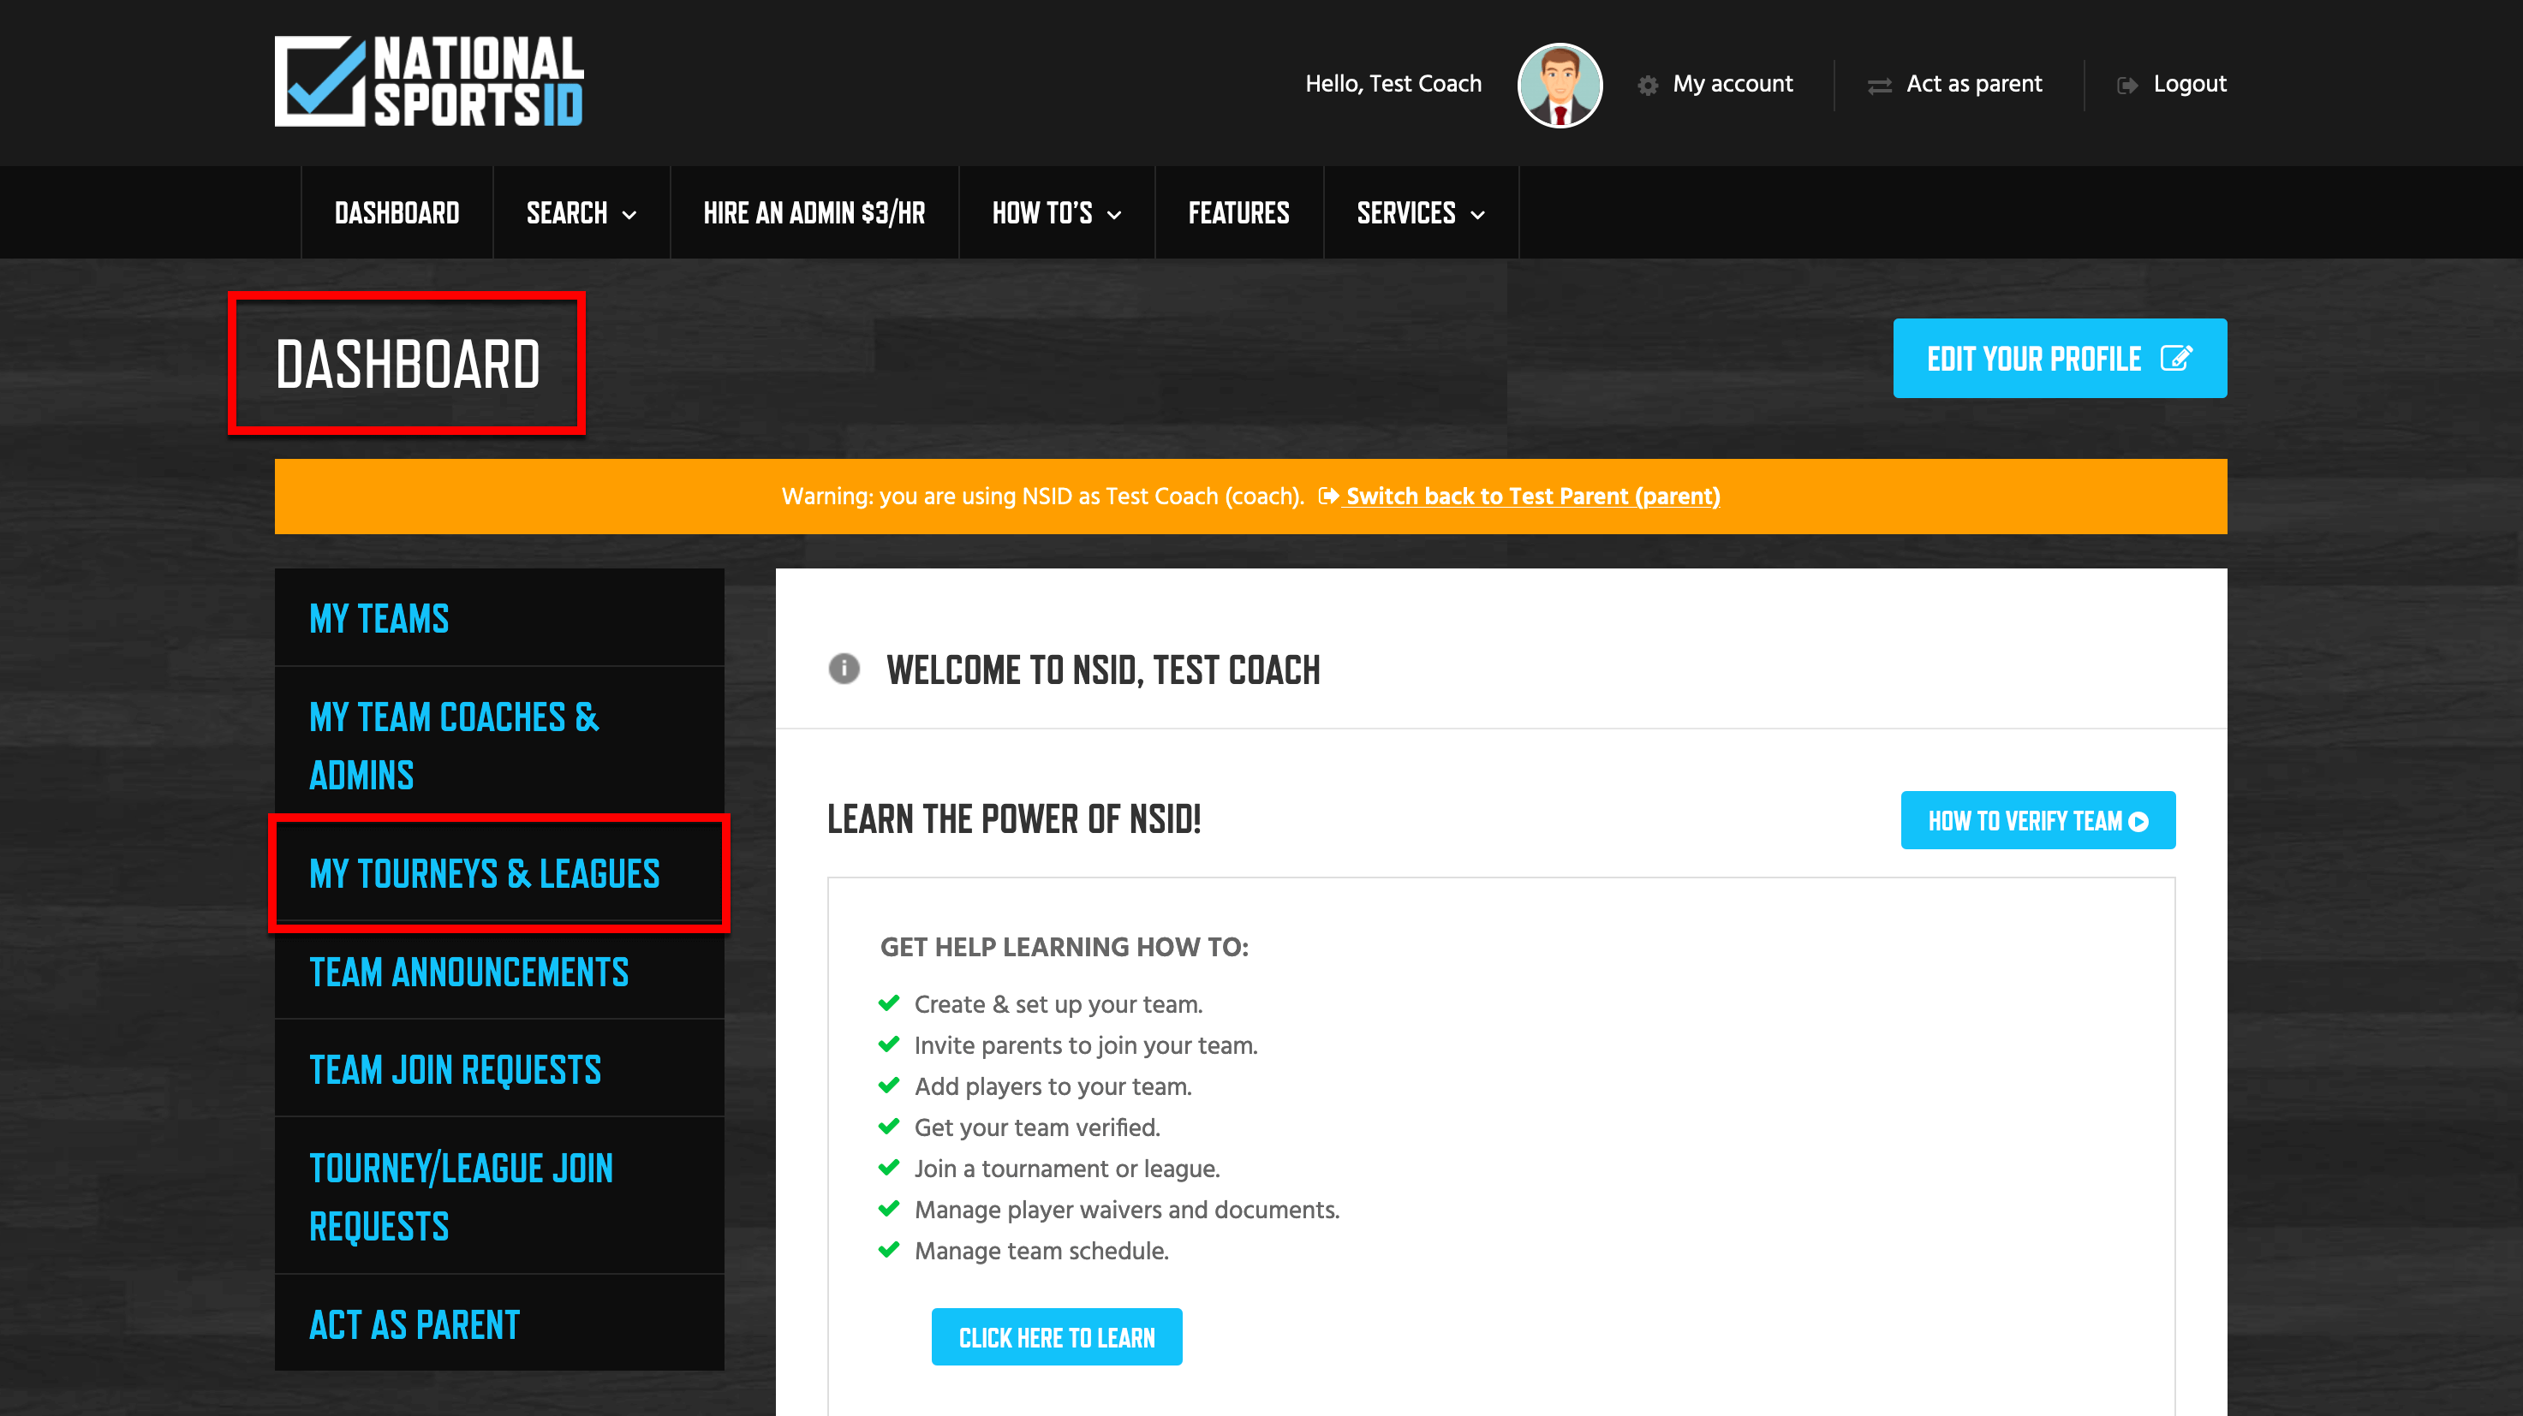The image size is (2523, 1416).
Task: Click the checkmark next to Invite parents to join
Action: point(888,1044)
